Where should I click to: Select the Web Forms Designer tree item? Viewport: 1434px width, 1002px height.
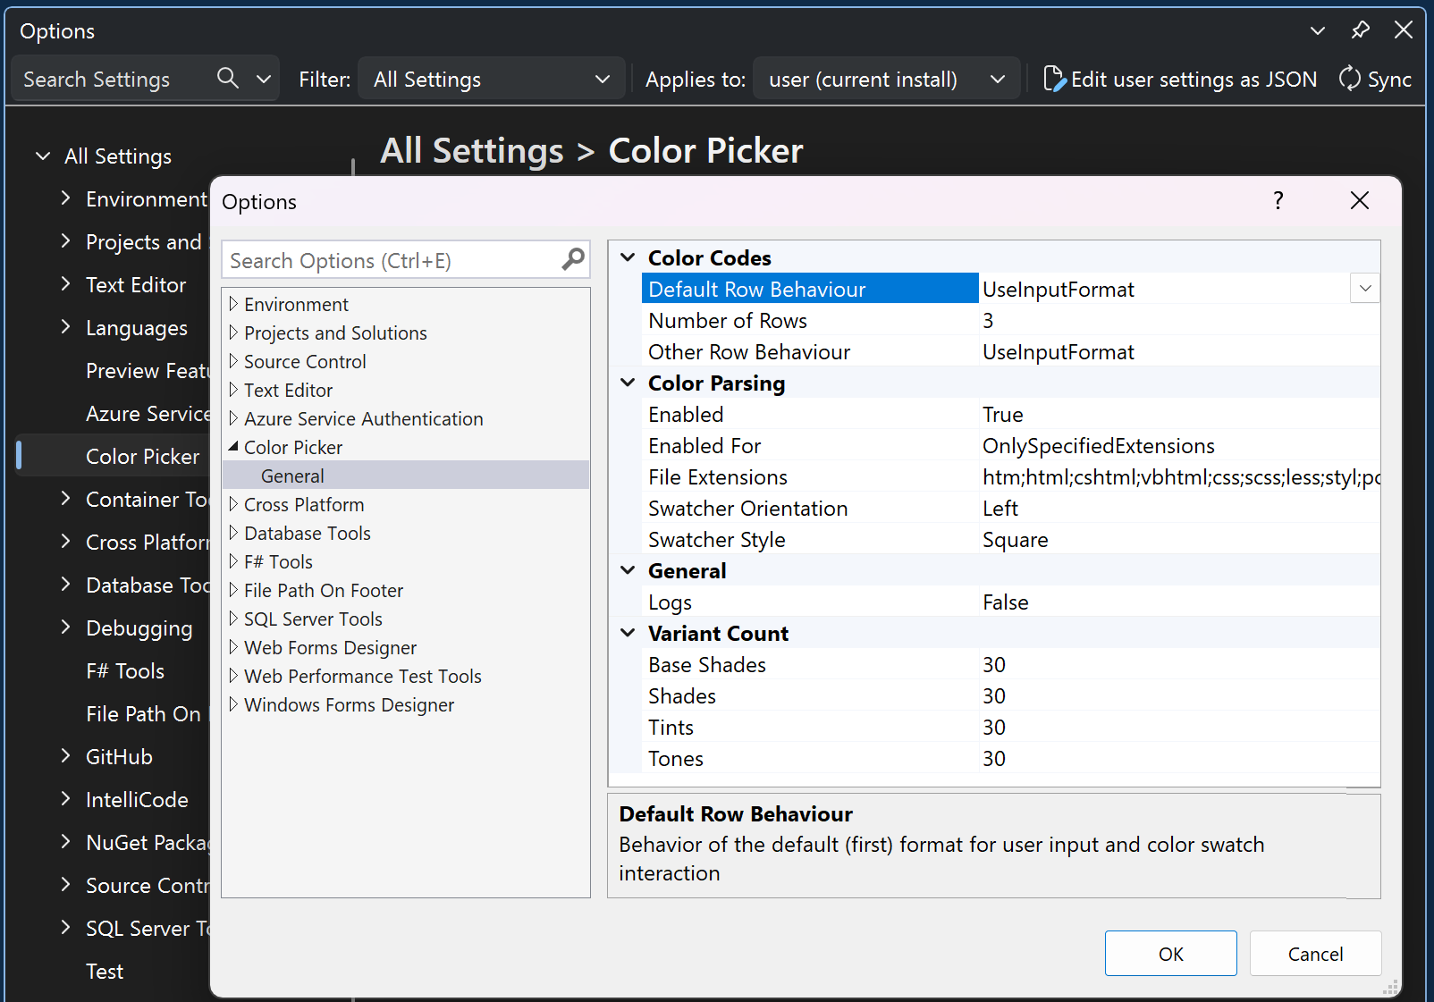coord(330,647)
